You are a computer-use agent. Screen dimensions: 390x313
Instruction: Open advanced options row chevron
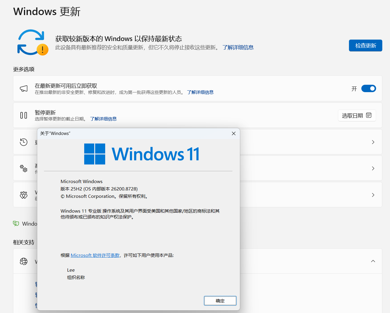tap(373, 168)
